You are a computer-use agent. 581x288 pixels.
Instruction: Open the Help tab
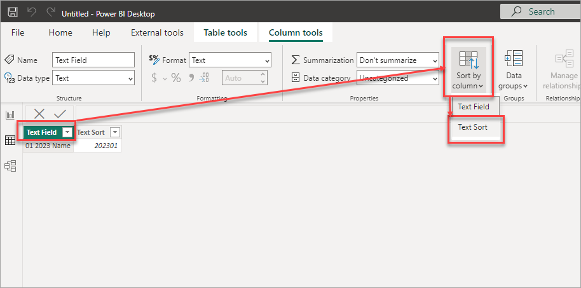coord(101,32)
